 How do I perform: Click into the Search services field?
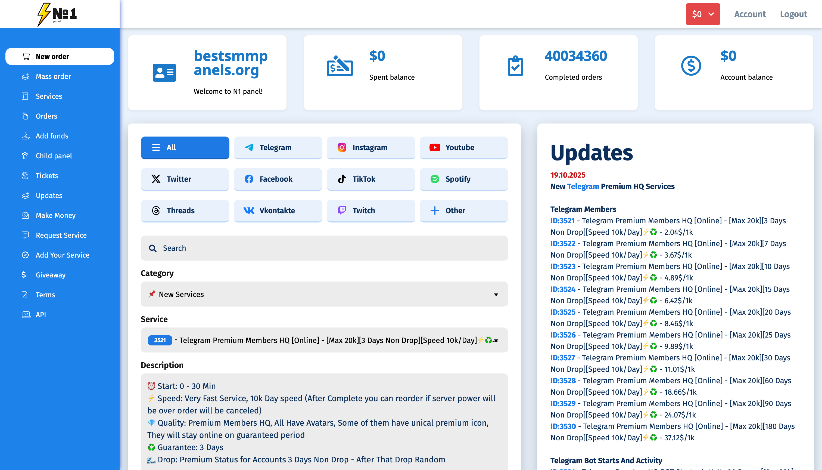pyautogui.click(x=324, y=248)
